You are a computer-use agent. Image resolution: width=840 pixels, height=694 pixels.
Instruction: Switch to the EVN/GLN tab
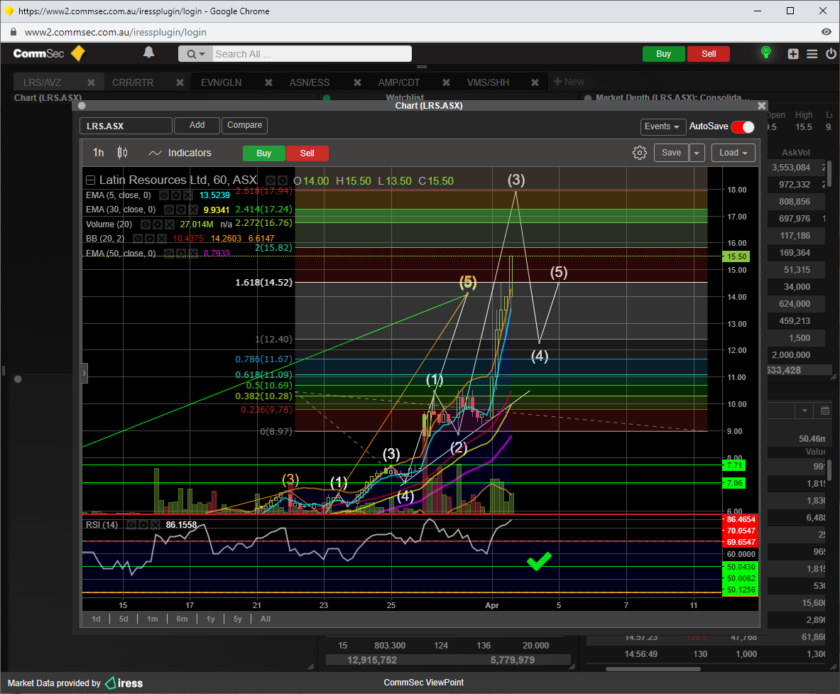tap(222, 82)
